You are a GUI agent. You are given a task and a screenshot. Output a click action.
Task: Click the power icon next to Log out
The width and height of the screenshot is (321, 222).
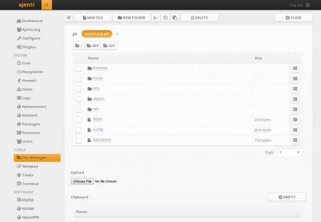pyautogui.click(x=308, y=5)
